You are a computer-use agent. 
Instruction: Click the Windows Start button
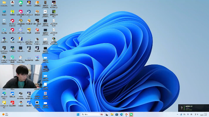click(78, 114)
